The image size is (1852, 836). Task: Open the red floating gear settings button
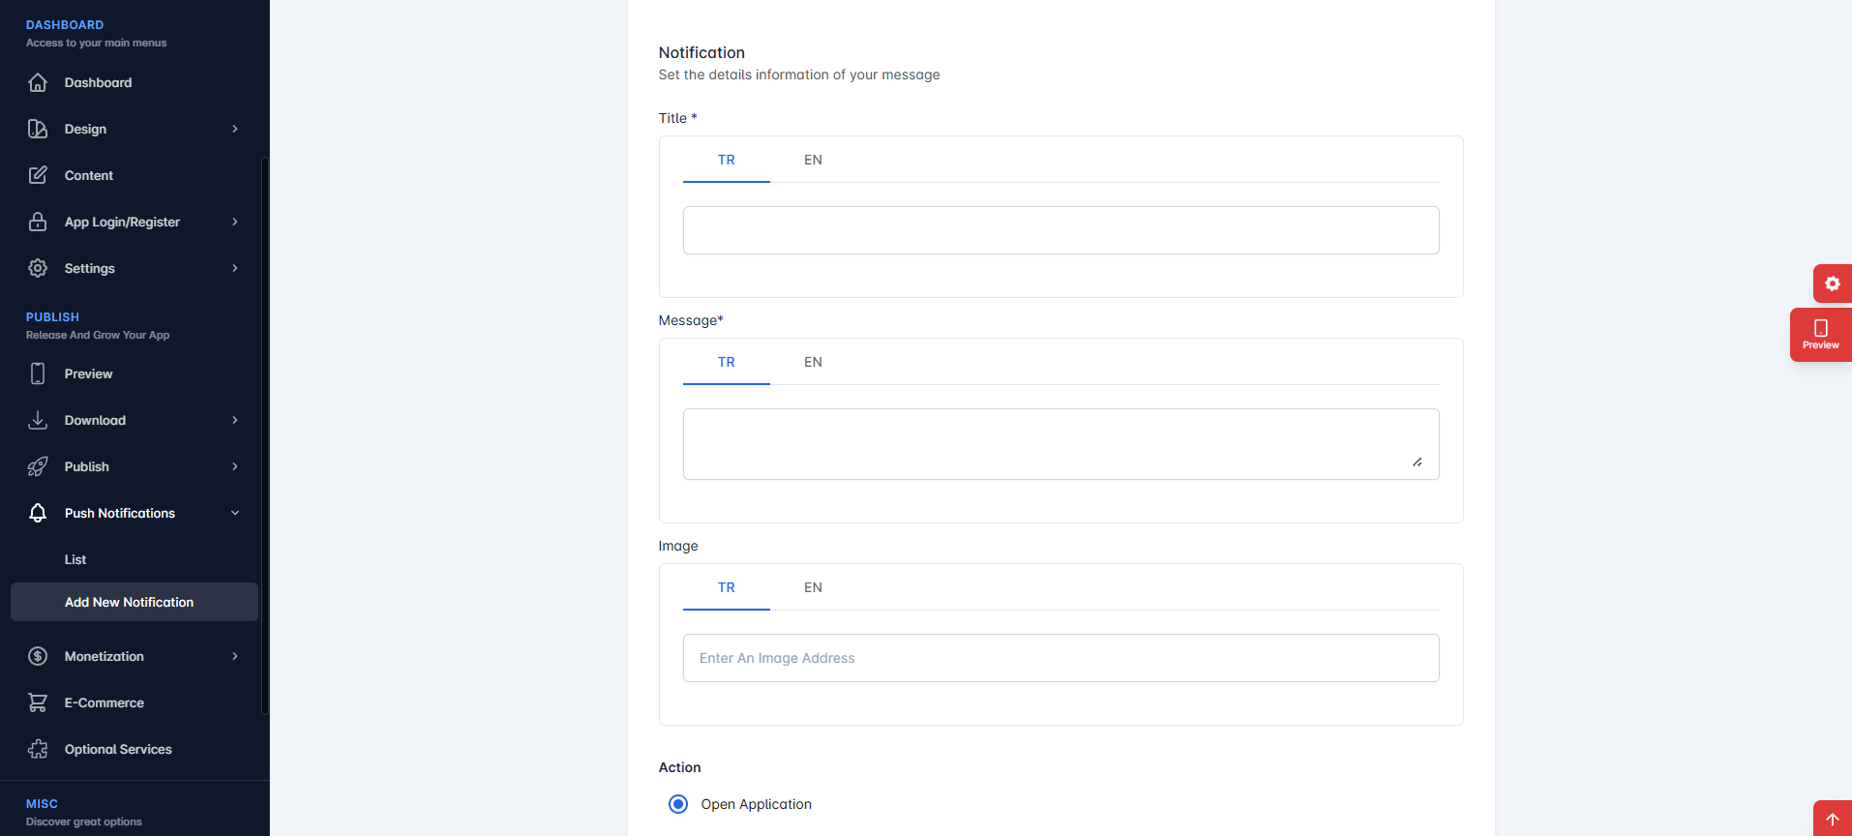coord(1833,284)
